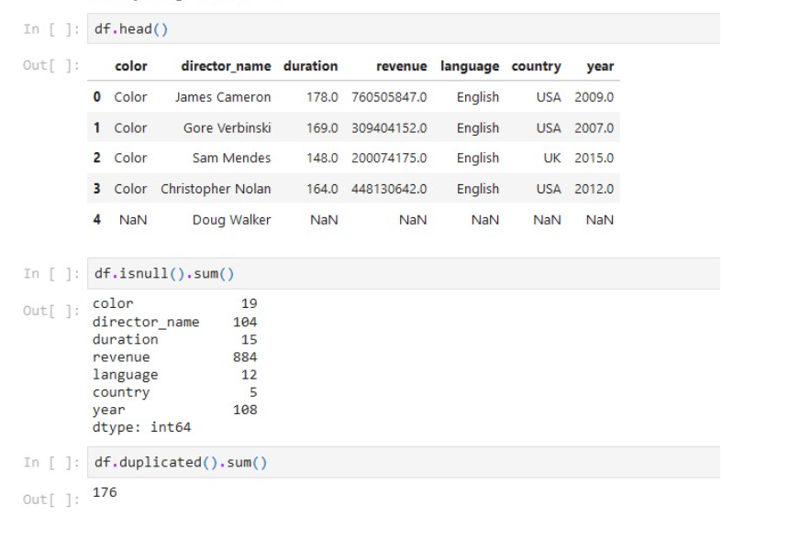Viewport: 789px width, 538px height.
Task: Click the country null count 5
Action: tap(253, 392)
